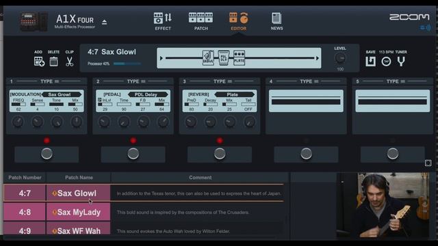Click the blue connection status icon
Screen dimensions: 438x246
425,27
